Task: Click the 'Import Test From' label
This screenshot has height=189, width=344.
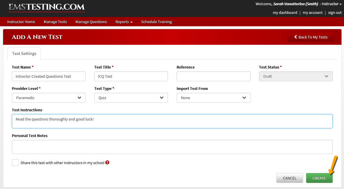Action: point(192,88)
